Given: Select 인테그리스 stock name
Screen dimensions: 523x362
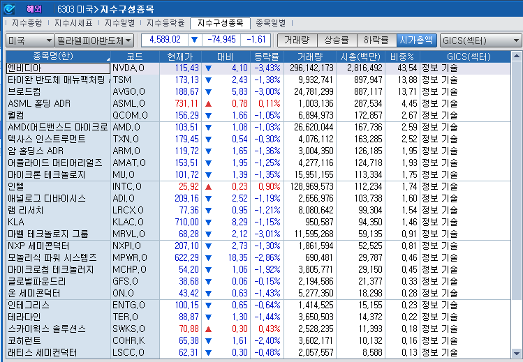Looking at the screenshot, I should (x=29, y=306).
